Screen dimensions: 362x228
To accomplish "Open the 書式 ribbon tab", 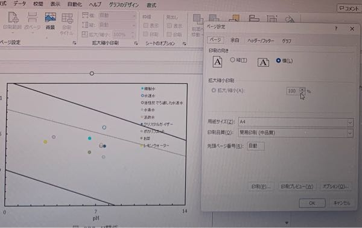I will pos(151,5).
